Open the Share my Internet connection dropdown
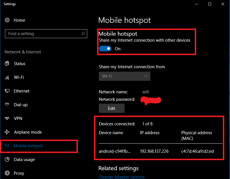The width and height of the screenshot is (230, 179). [124, 76]
